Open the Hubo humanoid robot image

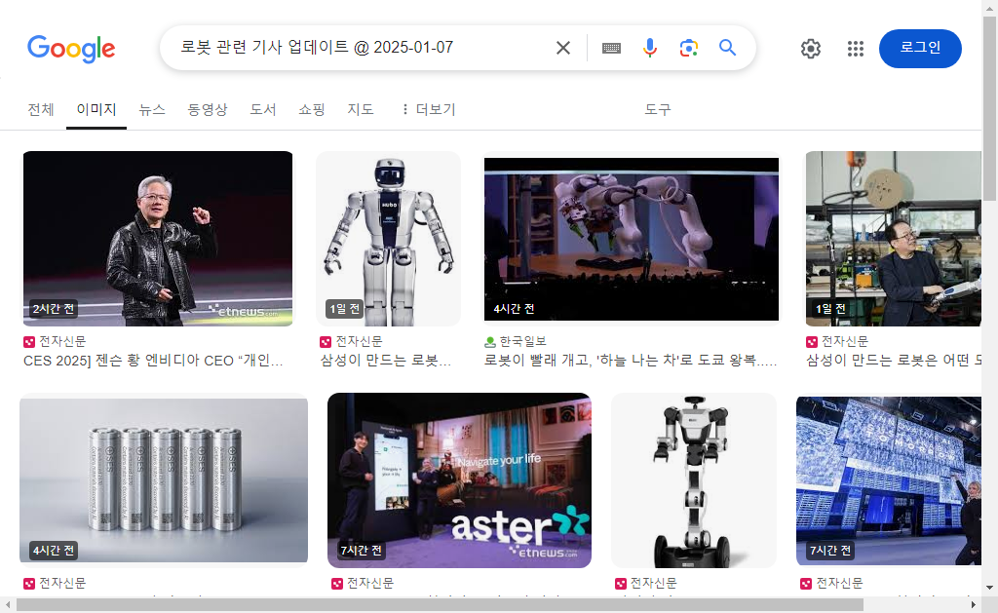(x=388, y=239)
